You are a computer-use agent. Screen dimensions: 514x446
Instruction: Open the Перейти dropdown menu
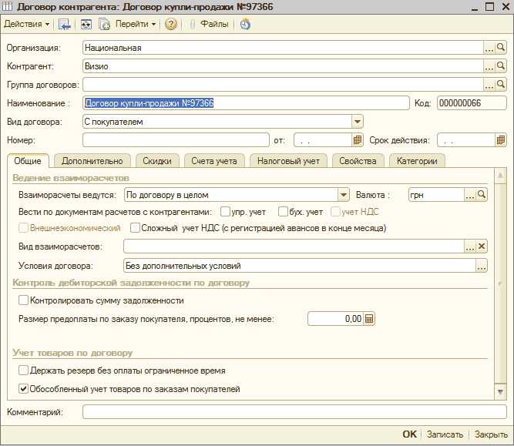[136, 24]
